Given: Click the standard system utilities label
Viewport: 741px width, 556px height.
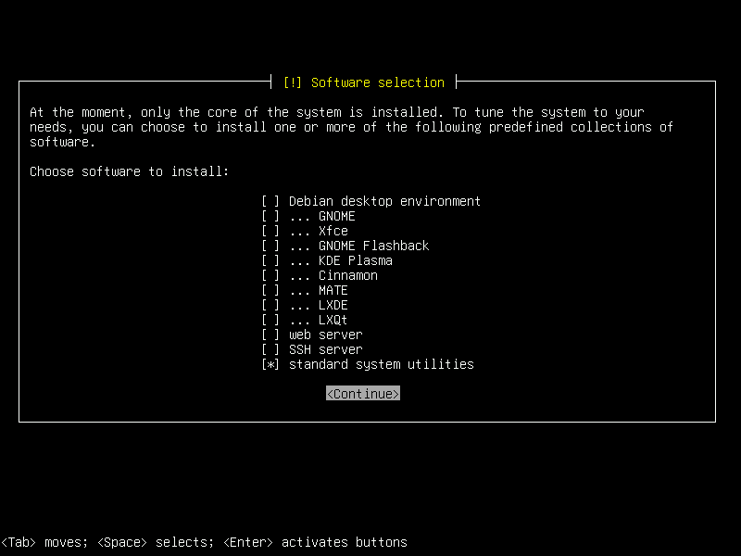Looking at the screenshot, I should (382, 364).
